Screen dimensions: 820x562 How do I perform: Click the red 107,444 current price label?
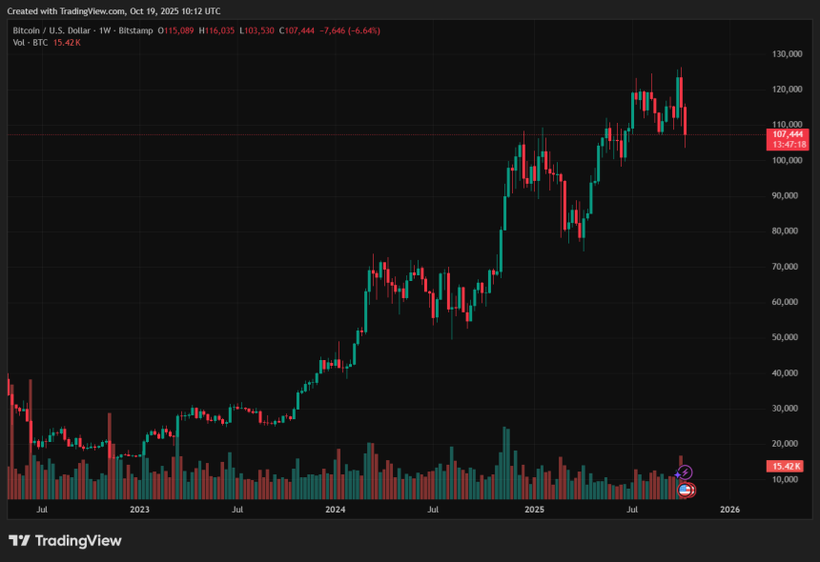tap(788, 134)
